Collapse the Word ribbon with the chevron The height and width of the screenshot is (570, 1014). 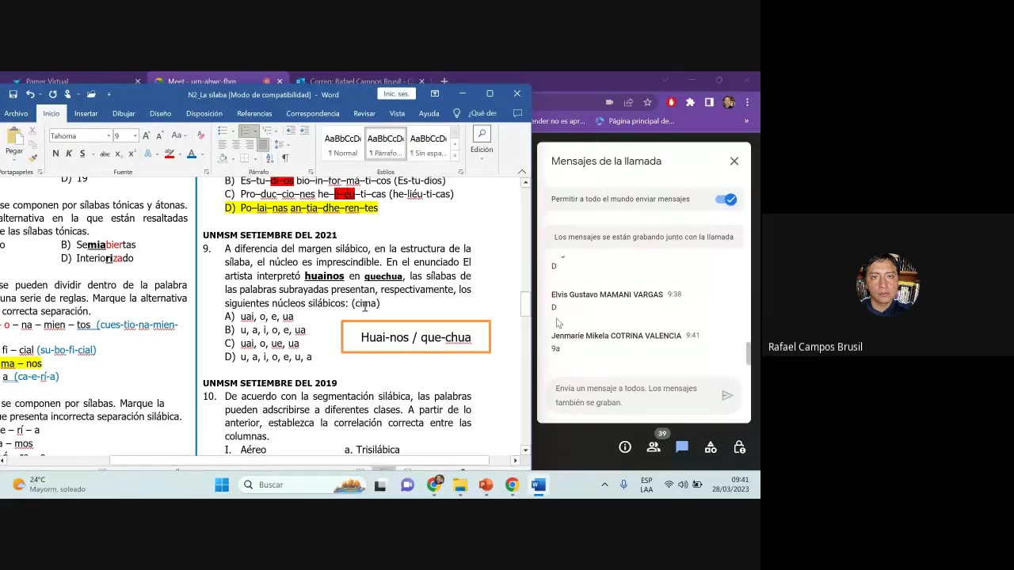click(x=522, y=172)
